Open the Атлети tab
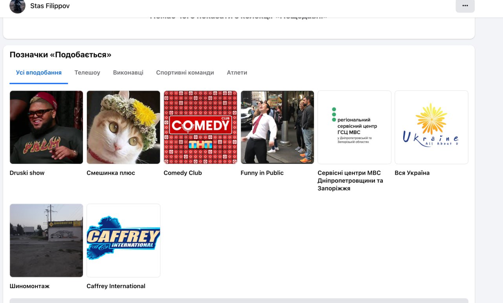 pos(237,73)
